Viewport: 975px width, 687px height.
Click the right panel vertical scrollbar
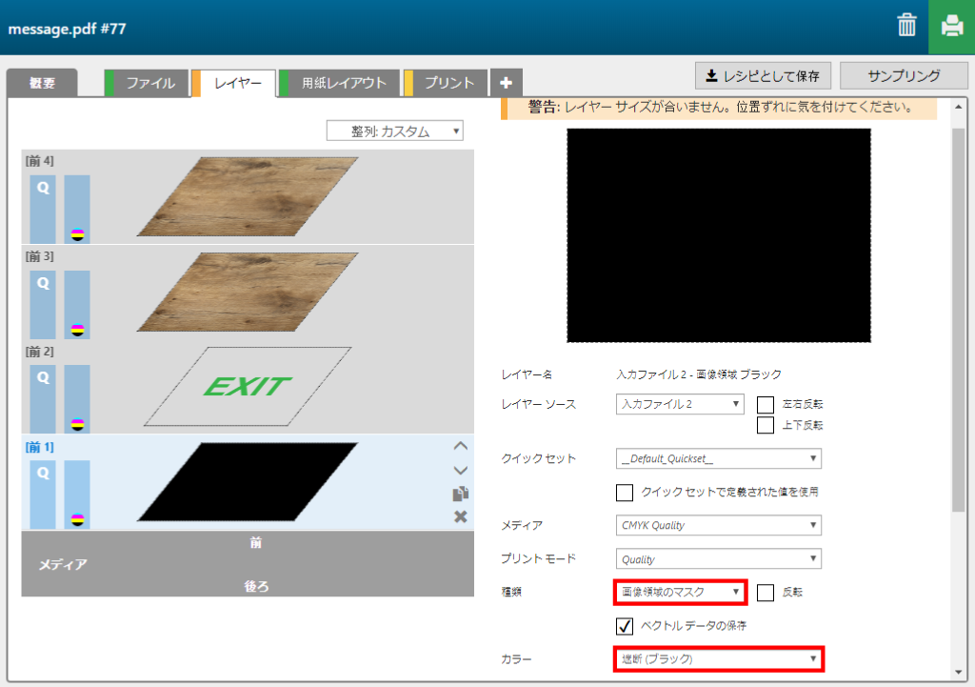pos(958,320)
